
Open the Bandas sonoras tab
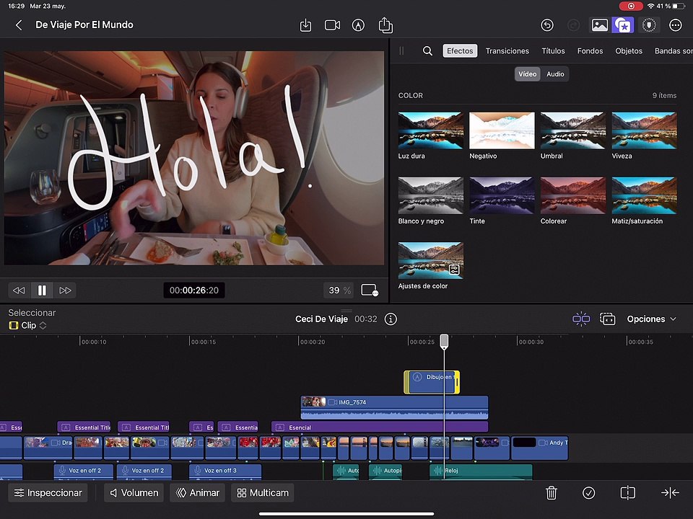tap(674, 50)
